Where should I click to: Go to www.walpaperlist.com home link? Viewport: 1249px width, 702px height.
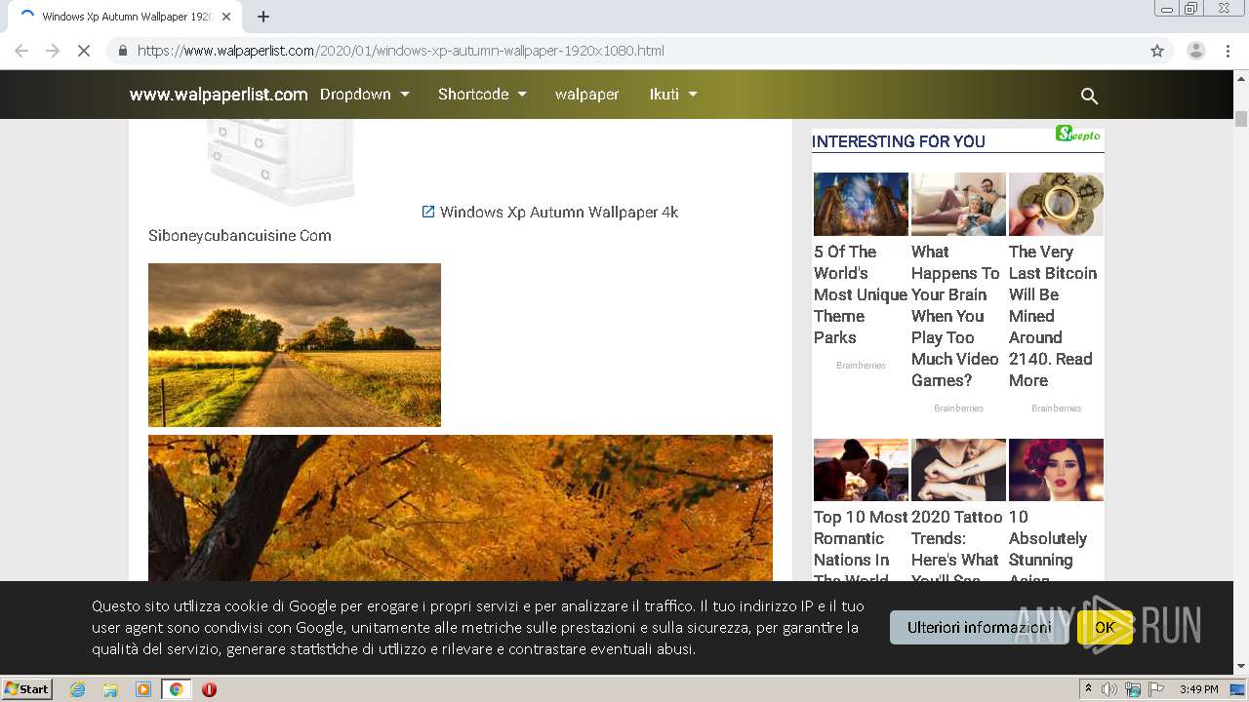219,95
